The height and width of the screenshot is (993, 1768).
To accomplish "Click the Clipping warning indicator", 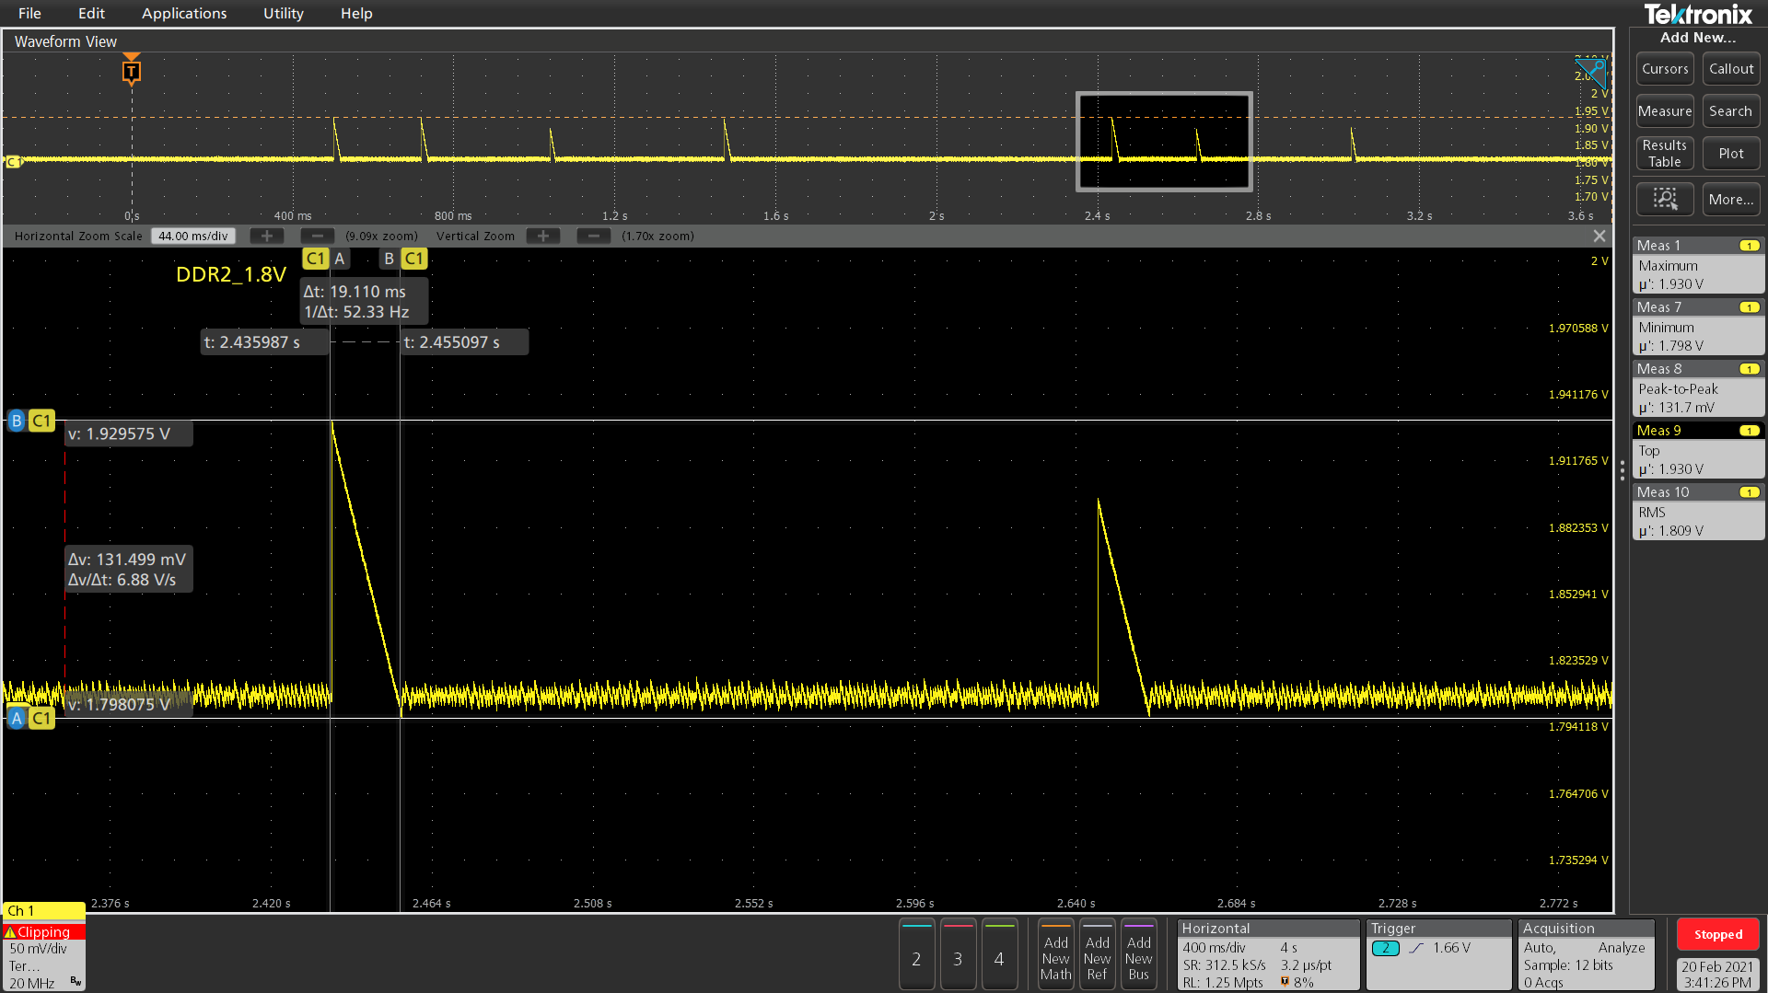I will (44, 932).
